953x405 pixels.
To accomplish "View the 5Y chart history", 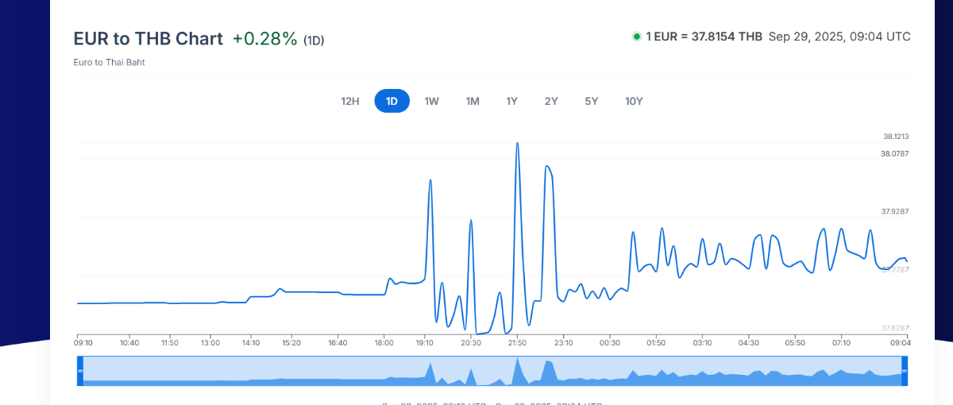I will pos(592,101).
